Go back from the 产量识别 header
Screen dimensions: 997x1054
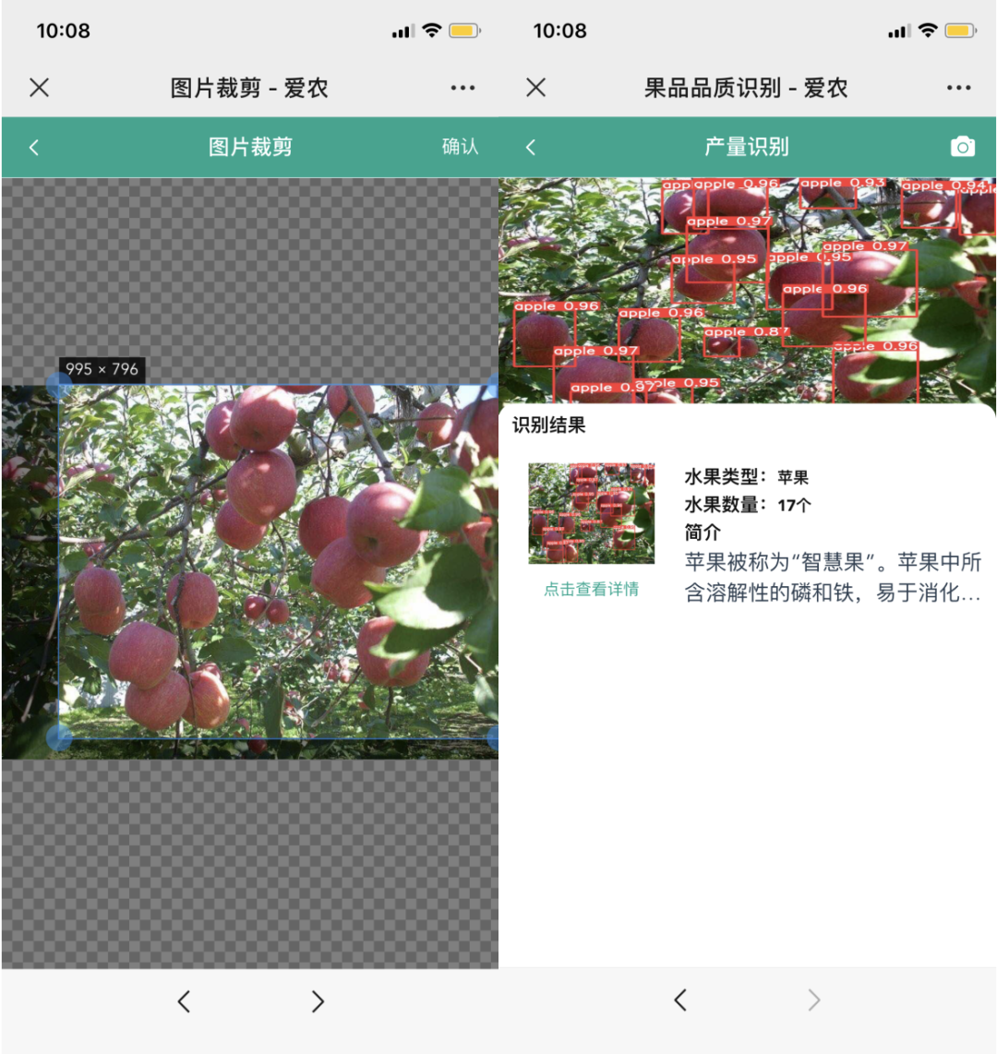(531, 147)
